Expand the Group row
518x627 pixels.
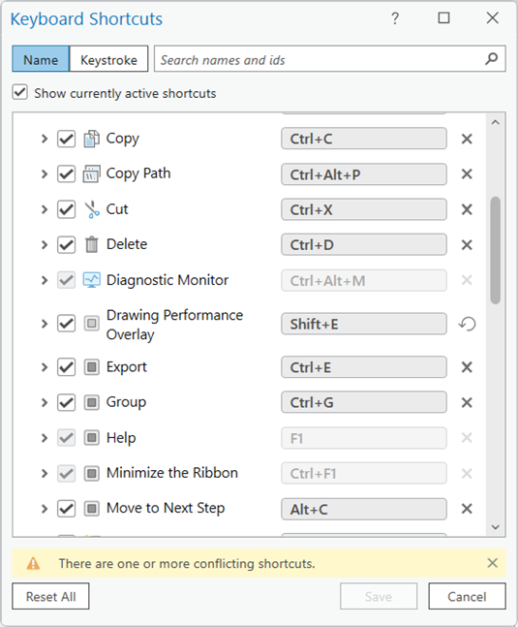(x=45, y=402)
